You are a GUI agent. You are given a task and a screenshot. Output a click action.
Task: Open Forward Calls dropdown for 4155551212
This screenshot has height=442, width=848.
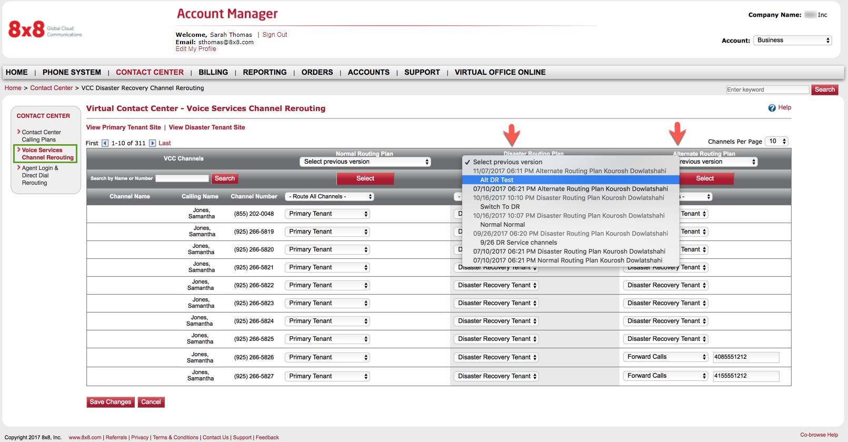tap(666, 376)
